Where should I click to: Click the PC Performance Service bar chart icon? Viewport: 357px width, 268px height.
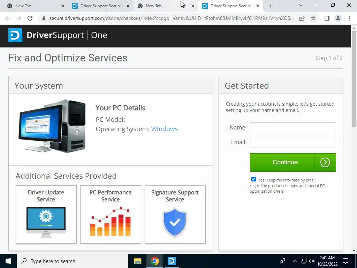click(x=111, y=222)
